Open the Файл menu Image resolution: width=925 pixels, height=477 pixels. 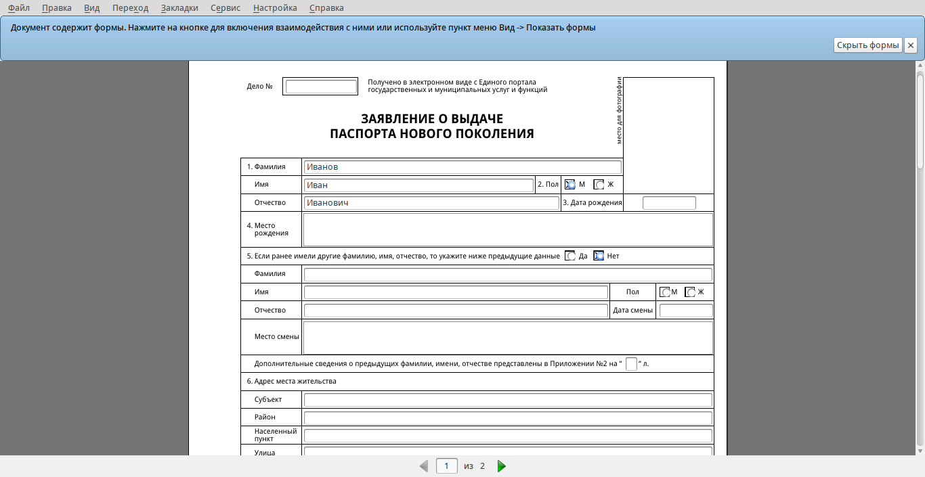point(19,8)
